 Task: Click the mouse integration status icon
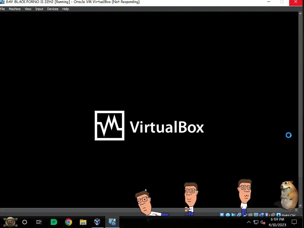(x=273, y=215)
